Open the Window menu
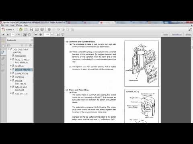Viewport: 193px width, 144px height. [19, 25]
